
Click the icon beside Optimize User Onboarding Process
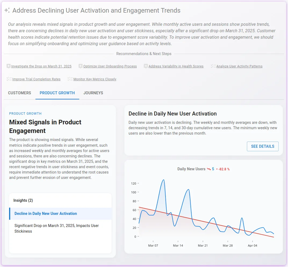coord(81,66)
